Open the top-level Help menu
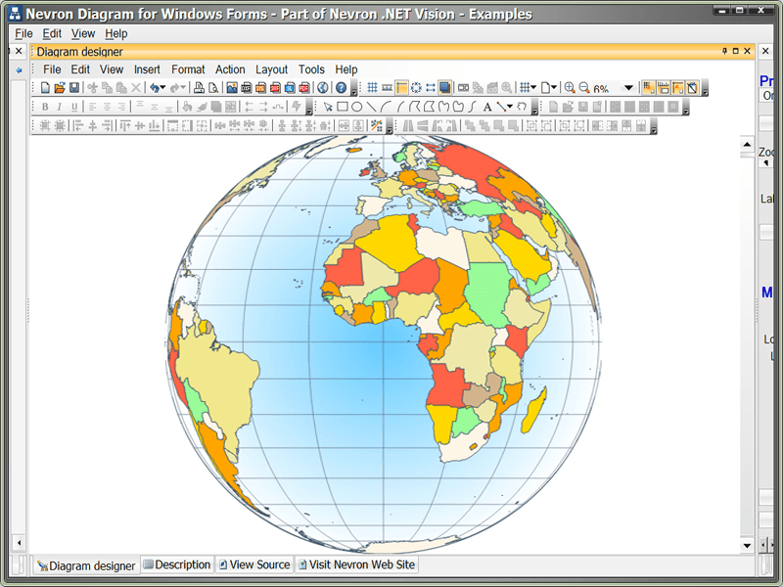The height and width of the screenshot is (587, 783). (115, 33)
